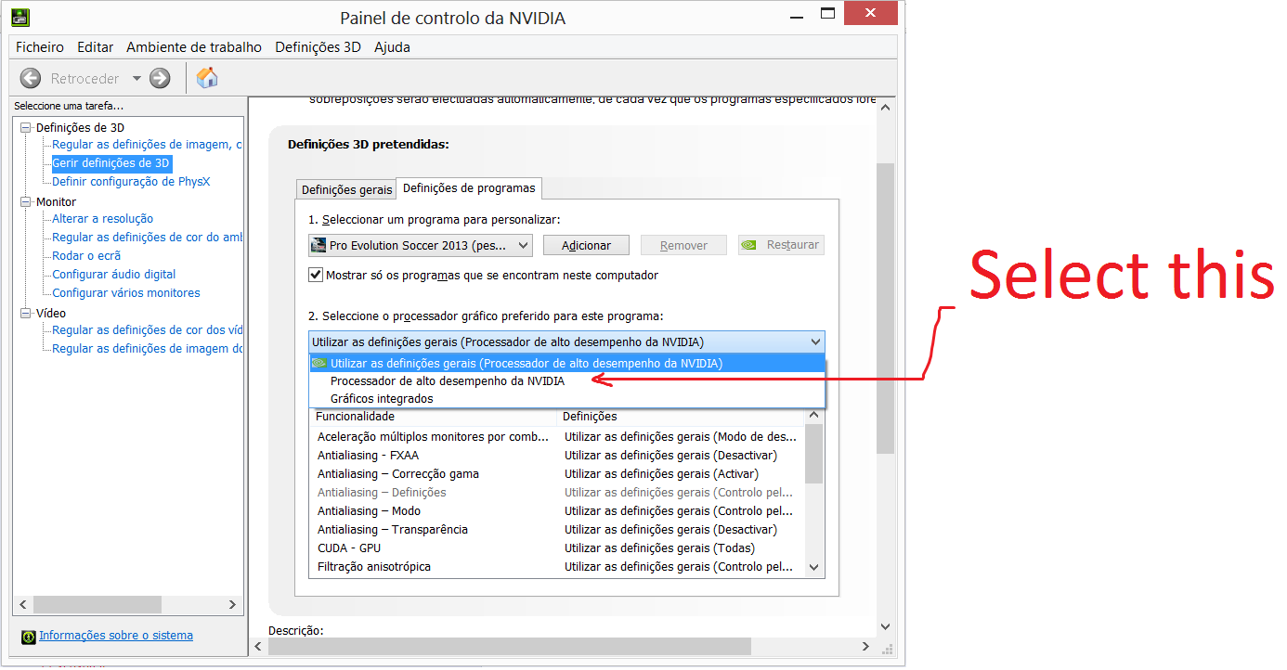The image size is (1287, 670).
Task: Open the Ajuda menu
Action: pos(392,47)
